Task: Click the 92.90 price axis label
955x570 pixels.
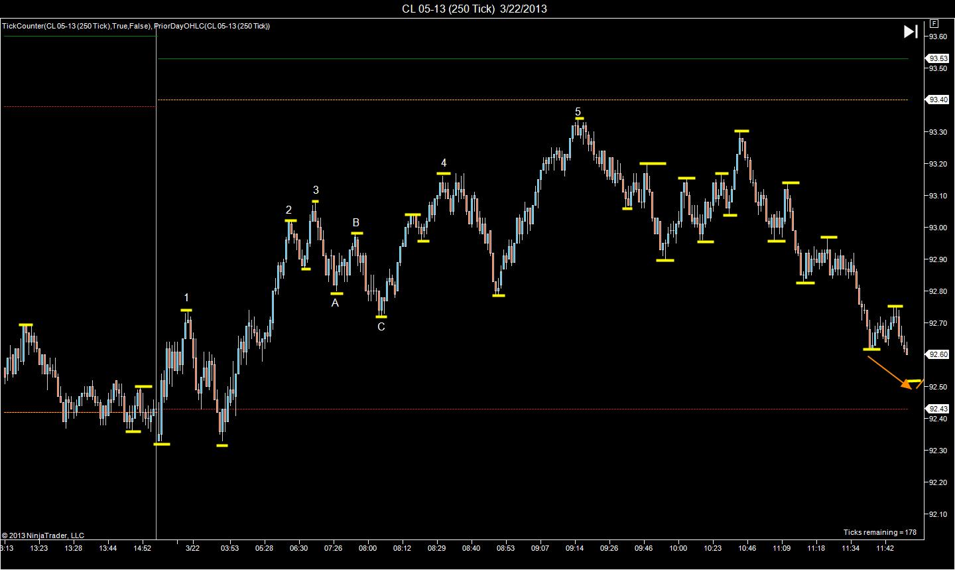Action: point(938,259)
